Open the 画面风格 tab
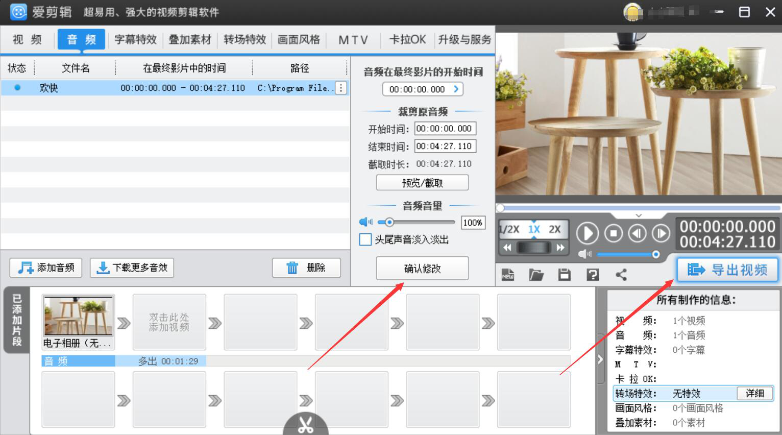This screenshot has height=435, width=782. [299, 39]
